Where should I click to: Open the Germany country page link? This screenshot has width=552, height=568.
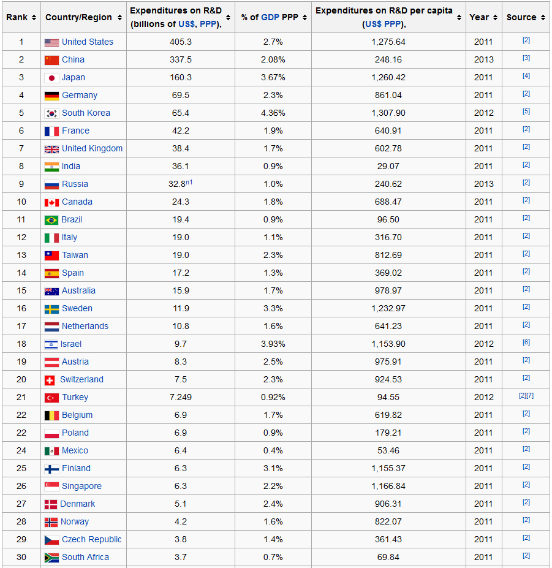78,95
